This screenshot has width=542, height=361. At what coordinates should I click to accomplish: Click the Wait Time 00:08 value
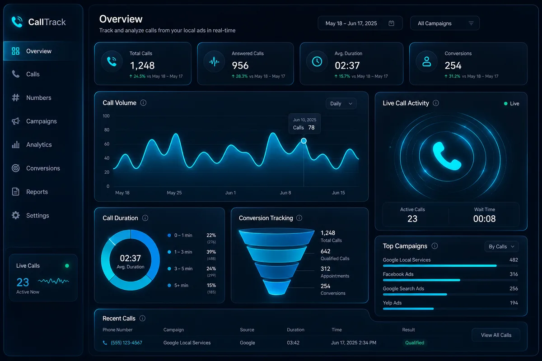pyautogui.click(x=484, y=219)
